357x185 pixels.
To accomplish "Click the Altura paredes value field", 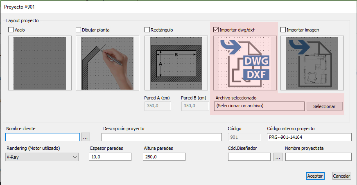I will [164, 157].
